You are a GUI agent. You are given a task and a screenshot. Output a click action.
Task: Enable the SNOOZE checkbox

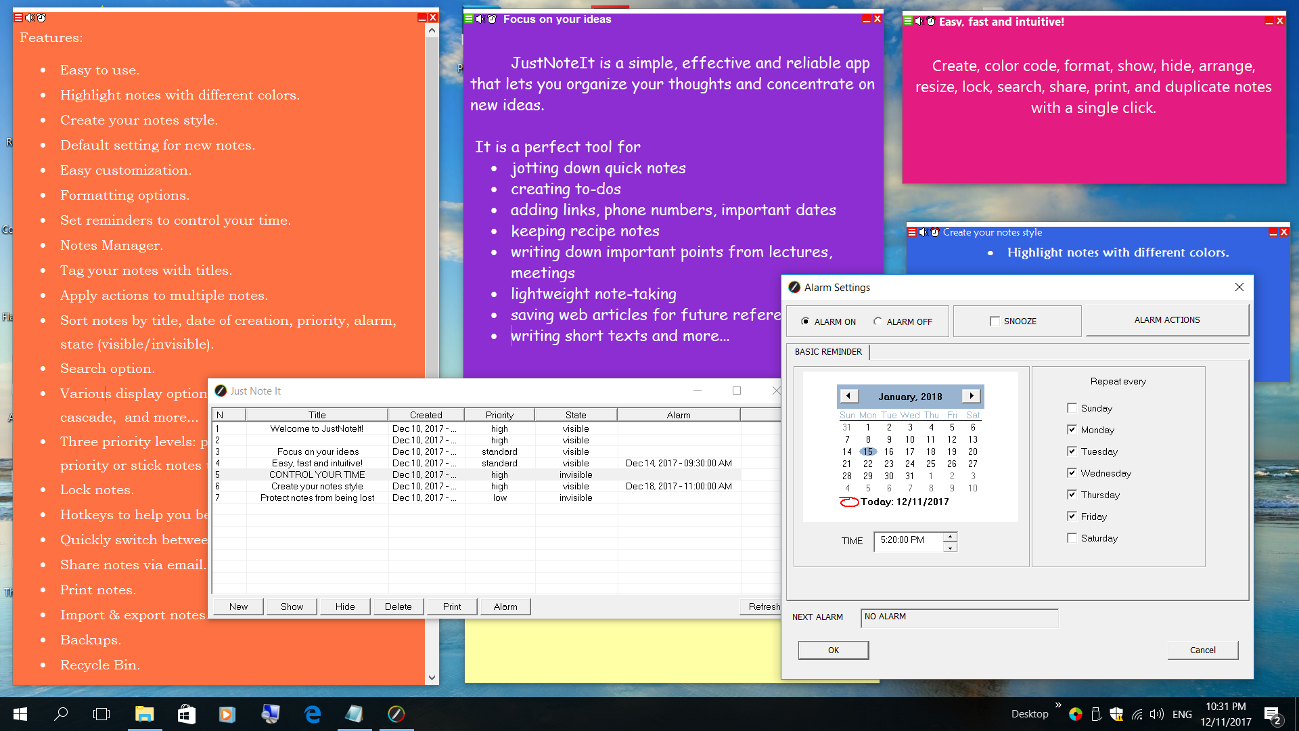(x=995, y=321)
